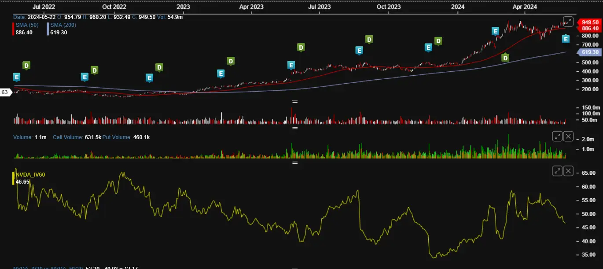Select the SMA (50) legend label

tap(27, 25)
